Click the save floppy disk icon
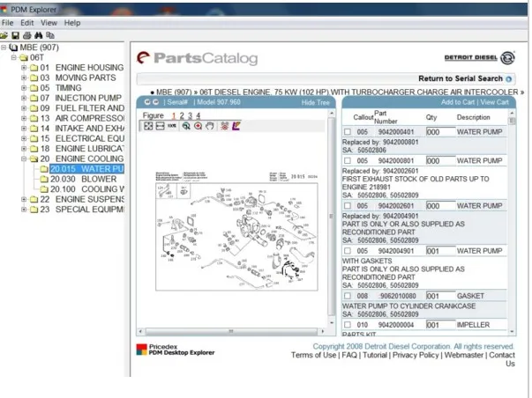Screen dimensions: 532x398 pos(15,35)
